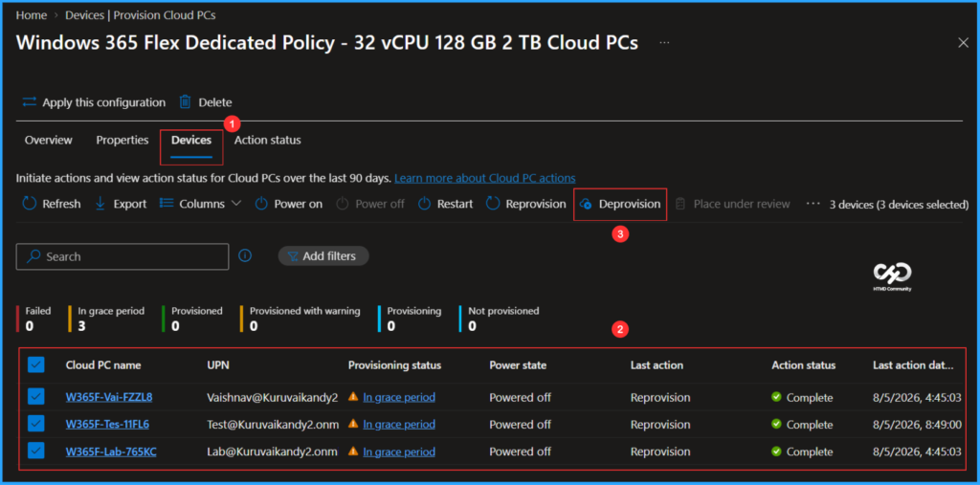Click the info icon beside Search

tap(246, 255)
